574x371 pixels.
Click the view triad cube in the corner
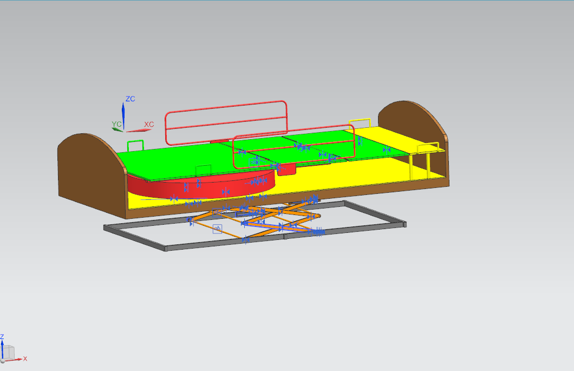coord(9,353)
